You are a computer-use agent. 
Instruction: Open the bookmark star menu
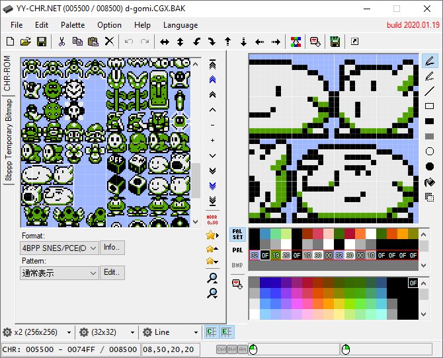(212, 235)
